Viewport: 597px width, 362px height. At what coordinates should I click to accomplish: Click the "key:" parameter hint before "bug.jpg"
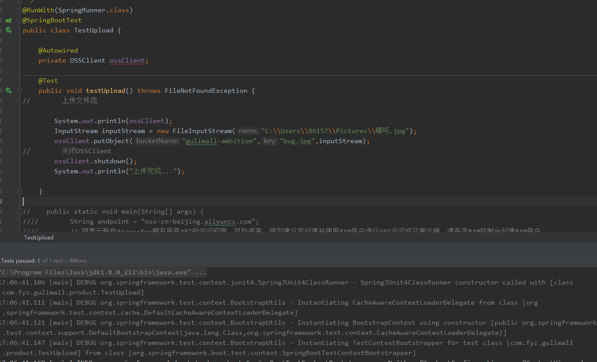point(270,141)
